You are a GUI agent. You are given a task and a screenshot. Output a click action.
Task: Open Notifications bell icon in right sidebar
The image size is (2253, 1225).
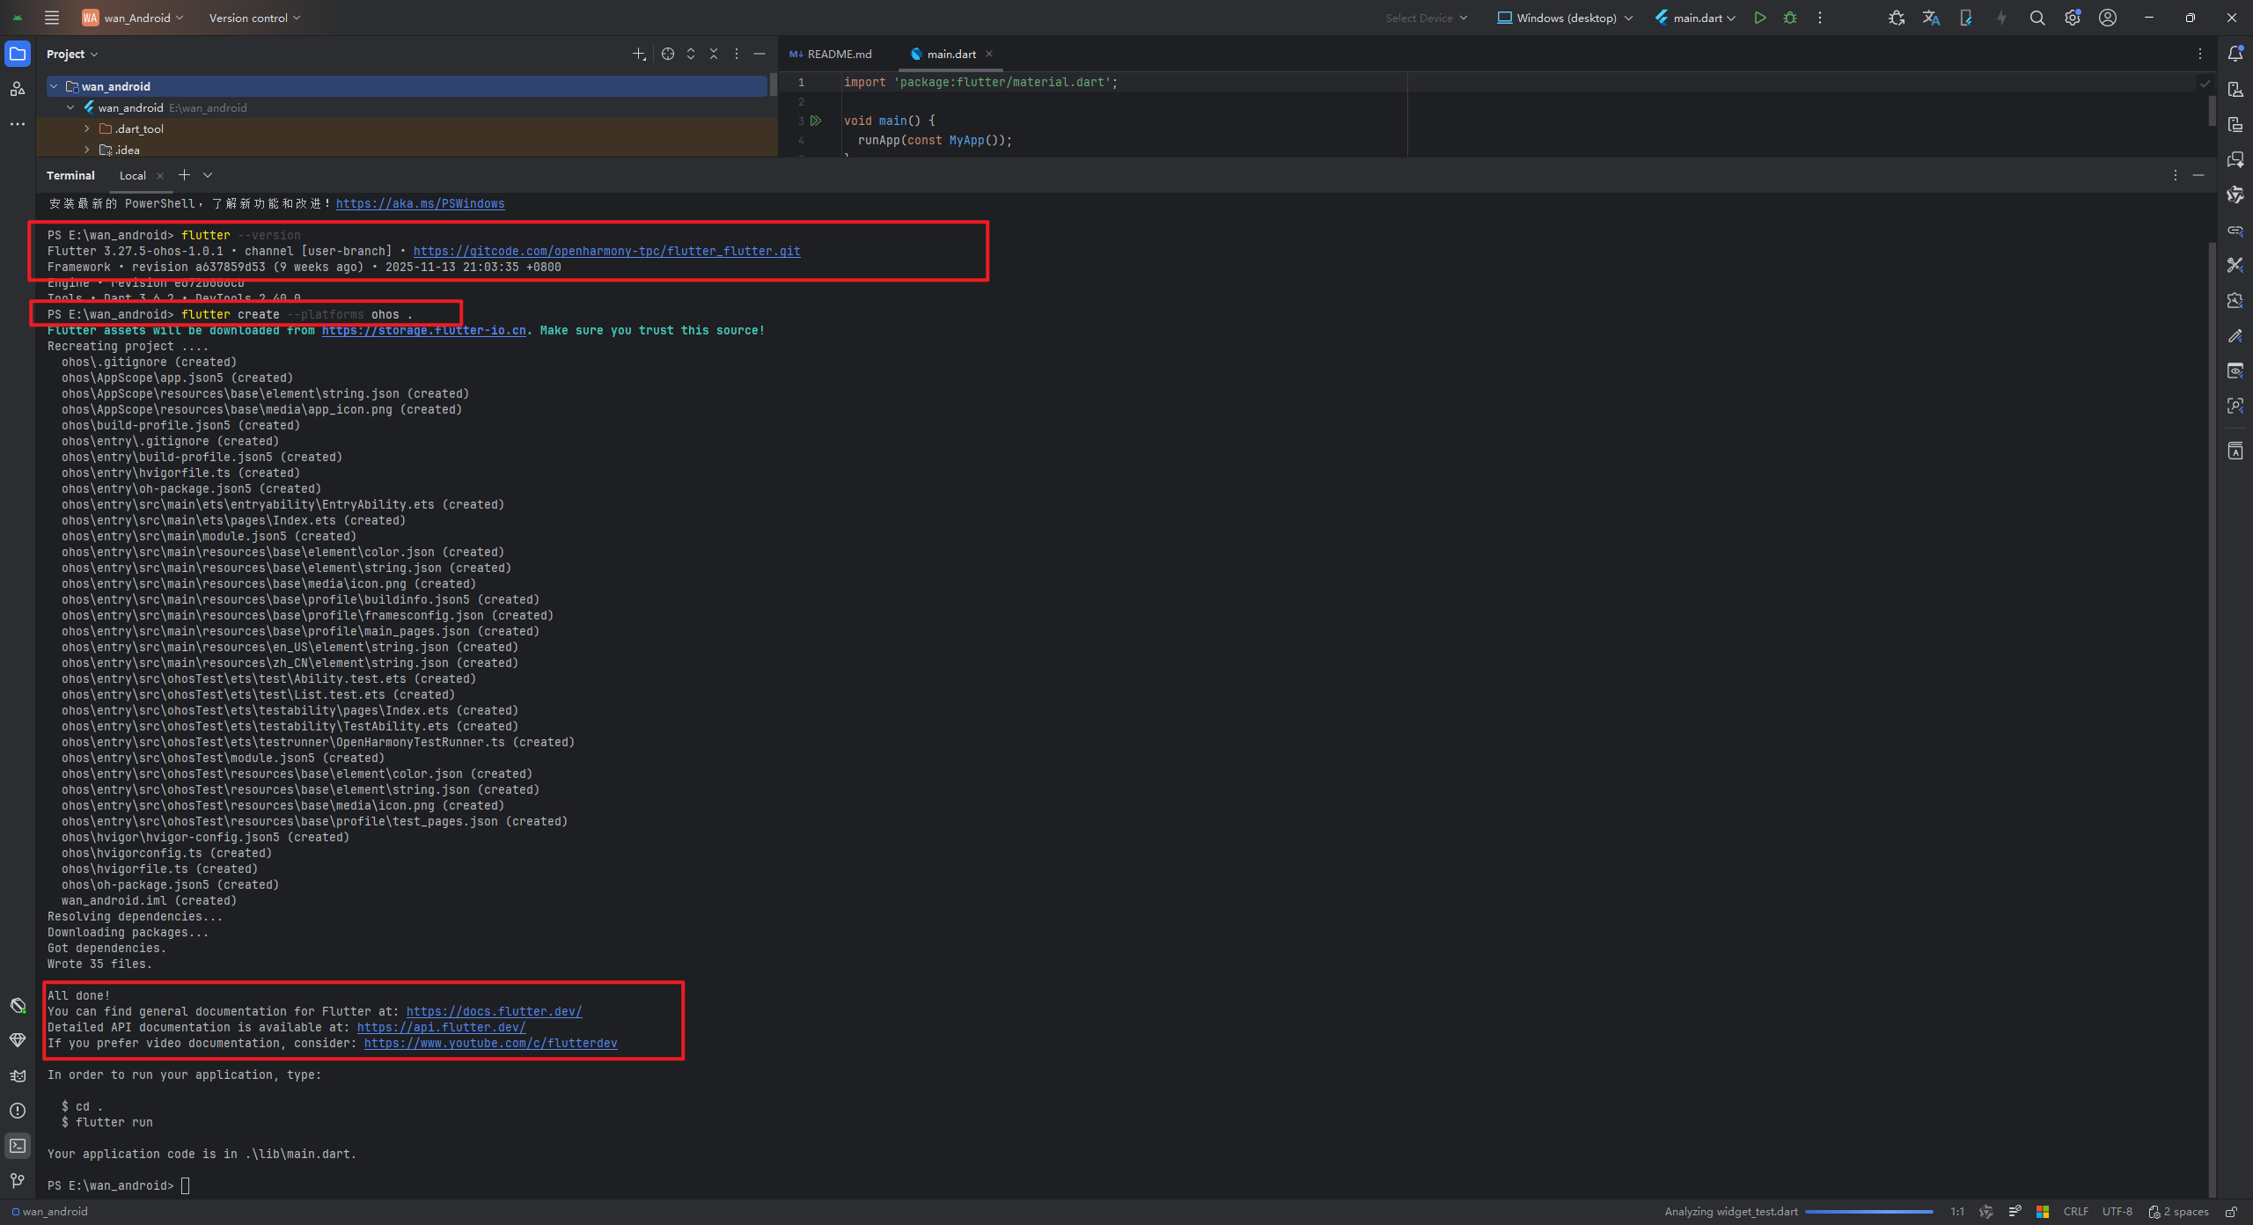tap(2235, 54)
